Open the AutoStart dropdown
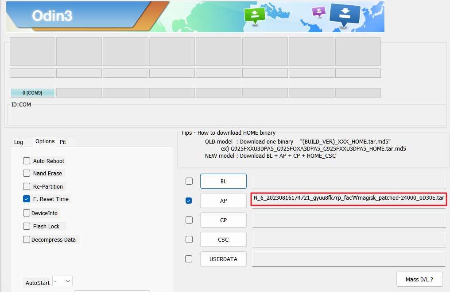This screenshot has width=450, height=292. 62,281
